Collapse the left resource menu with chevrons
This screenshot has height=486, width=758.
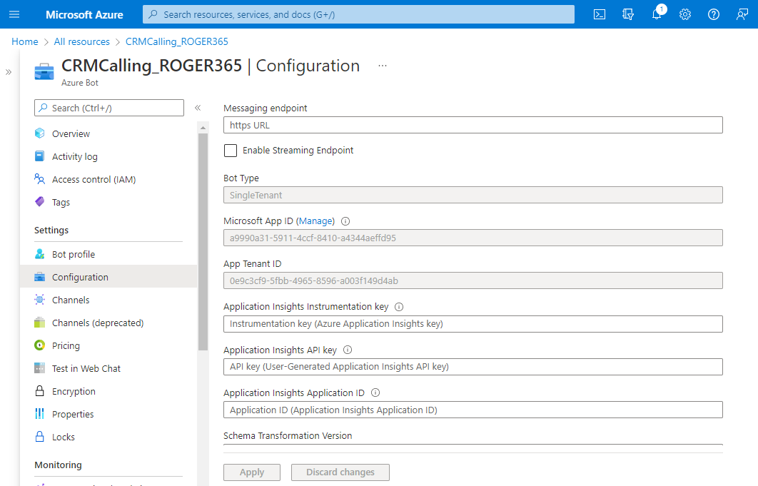[198, 108]
